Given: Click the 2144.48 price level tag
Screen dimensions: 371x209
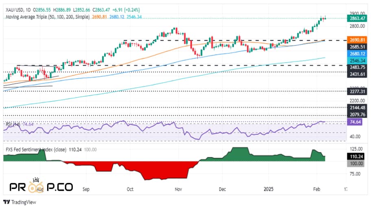Looking at the screenshot, I should point(357,108).
